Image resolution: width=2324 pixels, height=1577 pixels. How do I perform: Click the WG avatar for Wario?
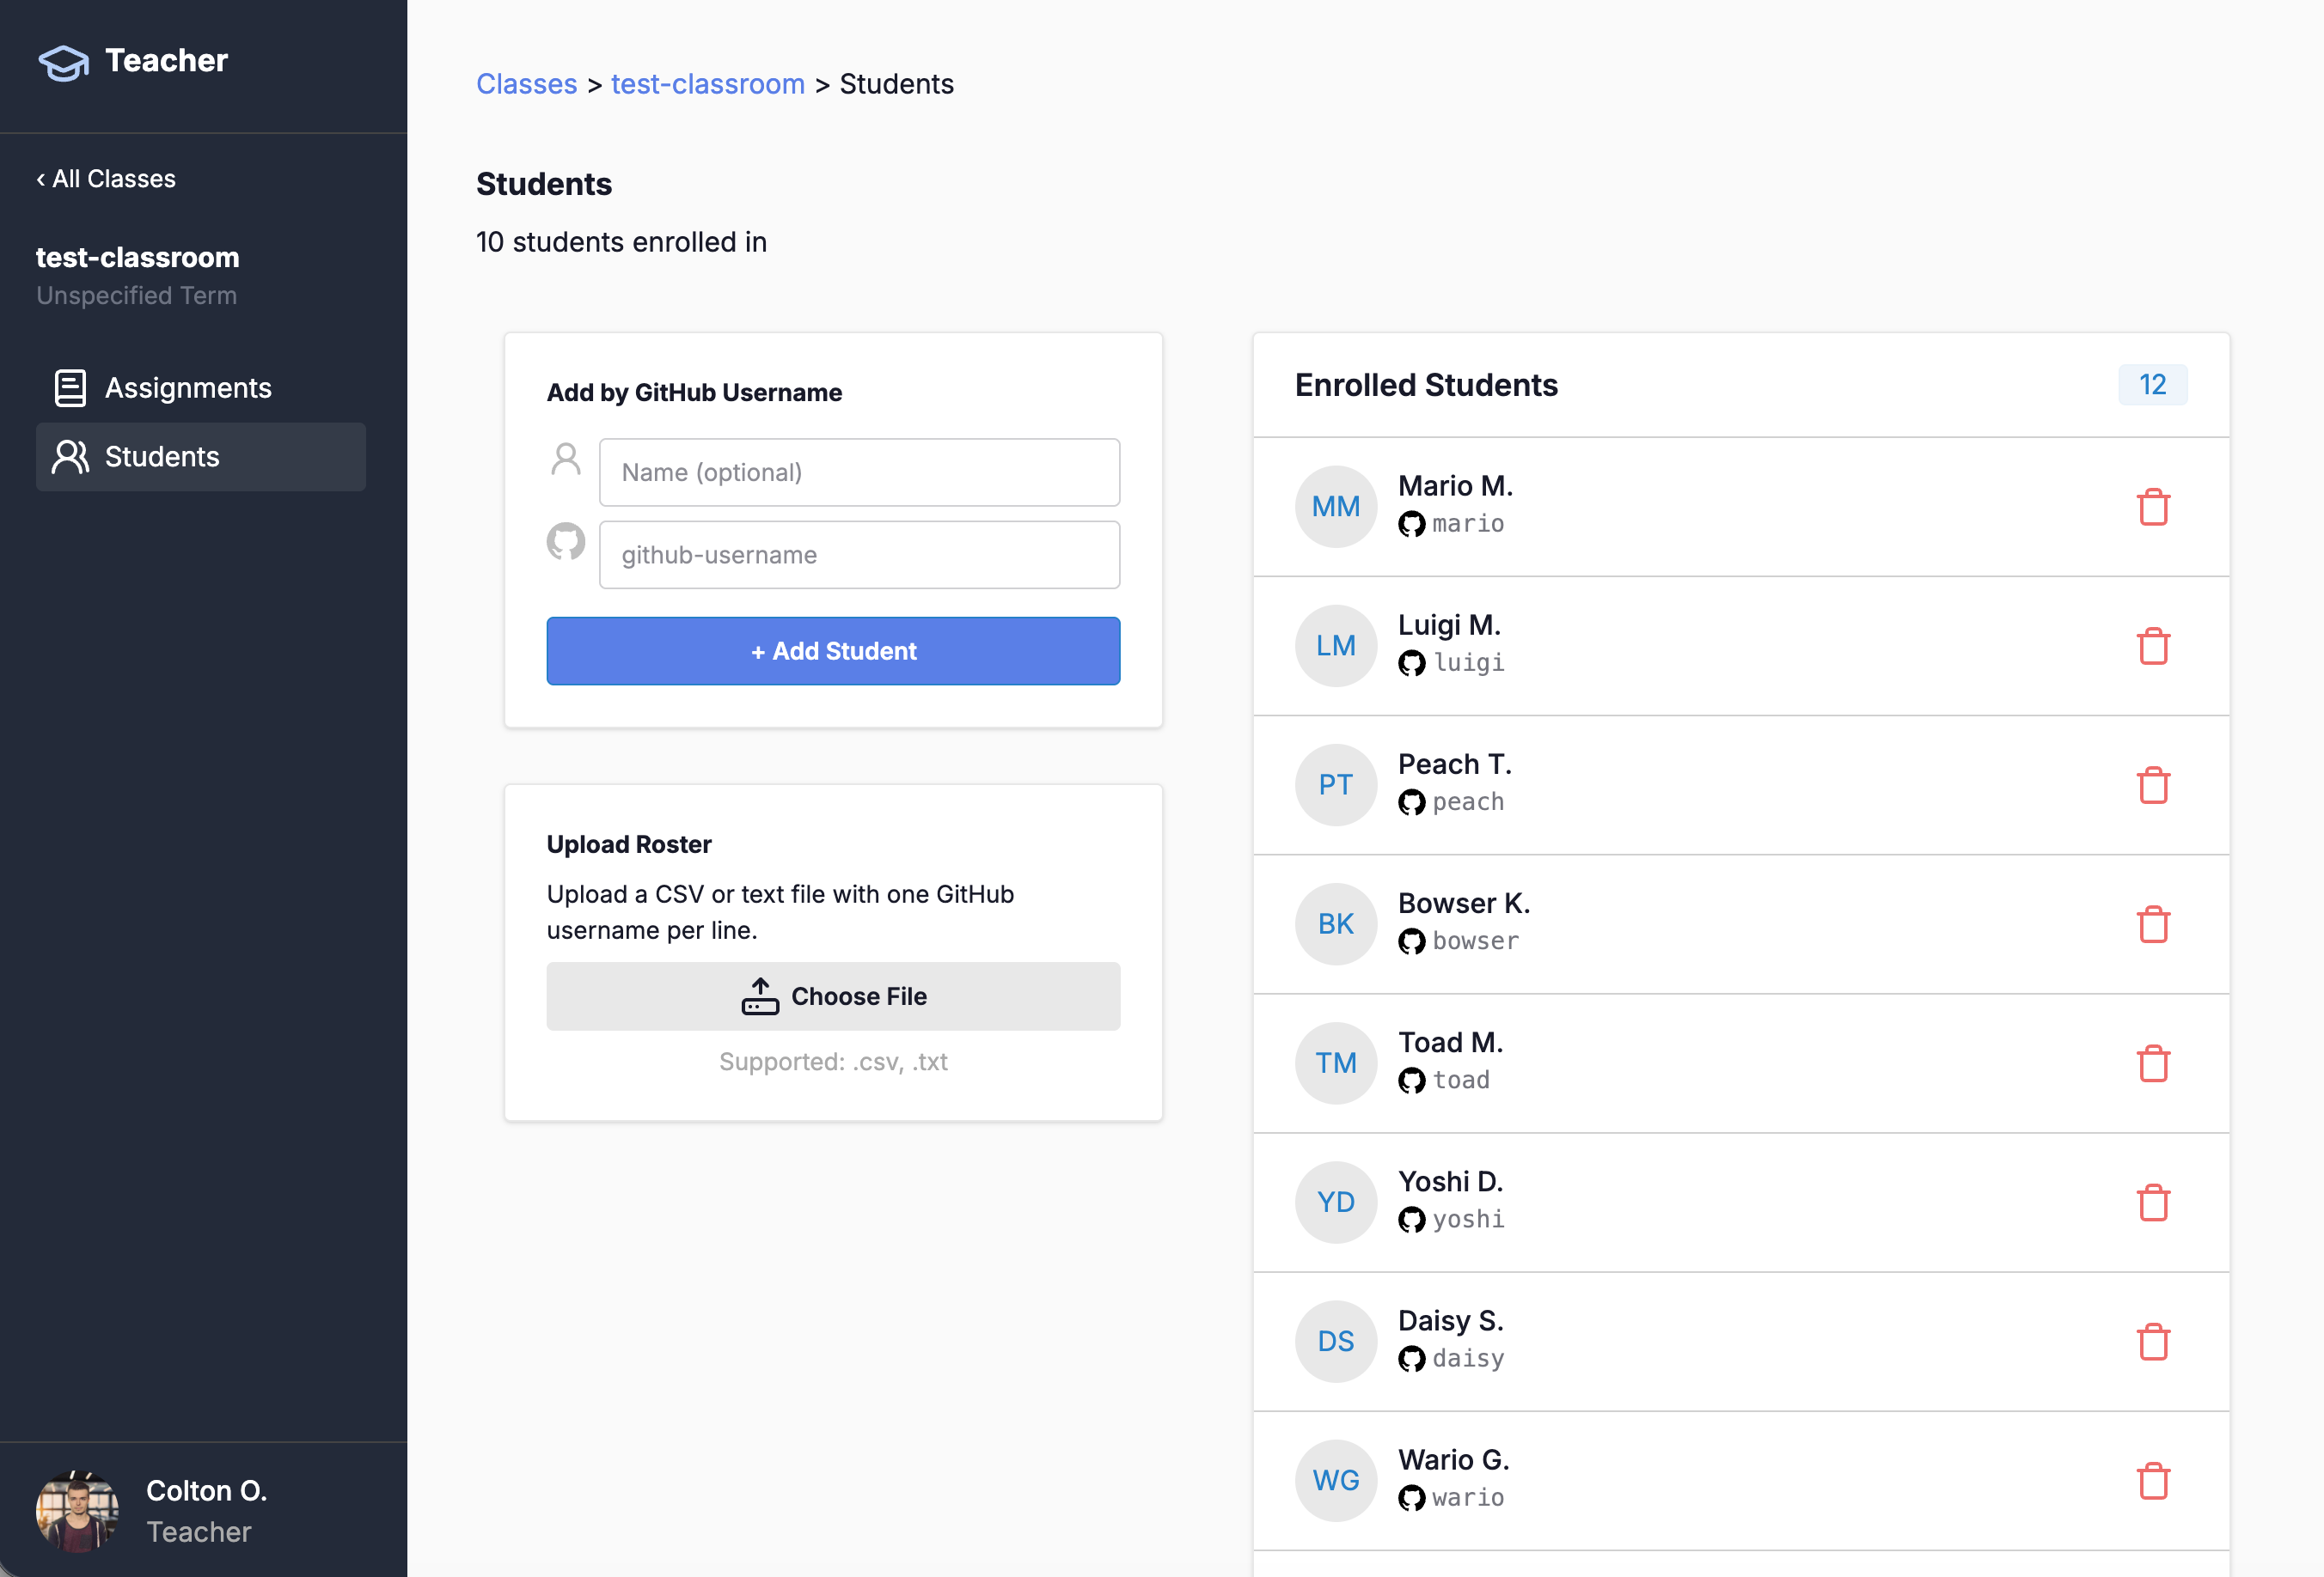click(x=1336, y=1481)
